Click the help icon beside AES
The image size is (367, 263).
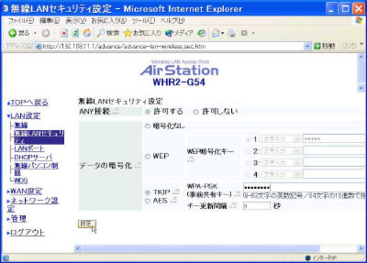coord(173,200)
